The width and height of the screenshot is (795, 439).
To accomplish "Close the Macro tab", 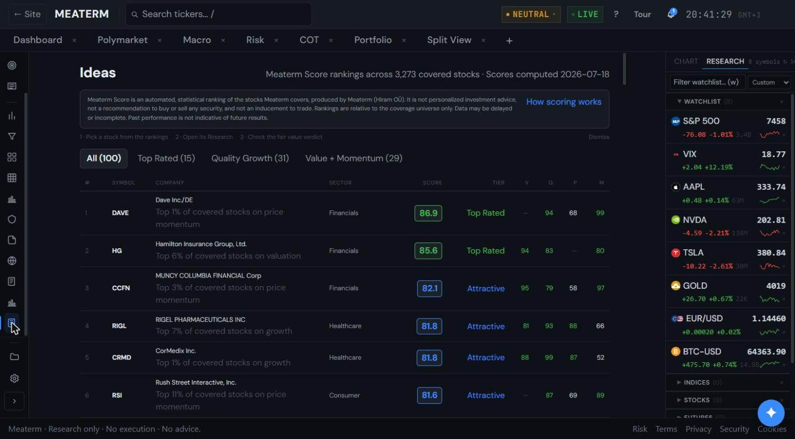I will pos(223,40).
